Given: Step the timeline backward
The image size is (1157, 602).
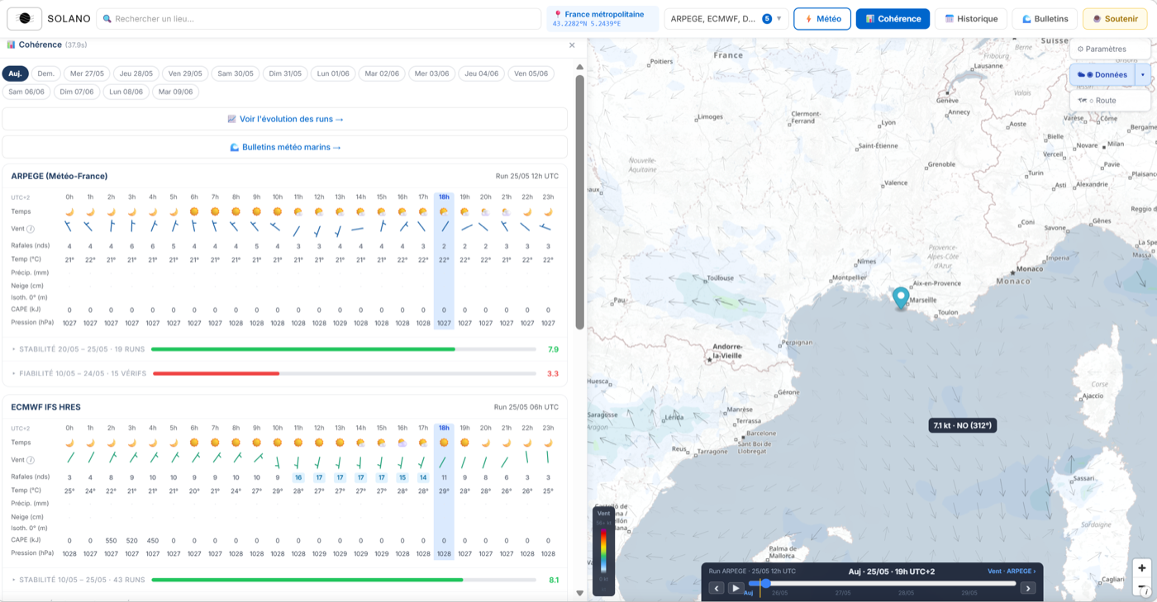Looking at the screenshot, I should point(716,588).
